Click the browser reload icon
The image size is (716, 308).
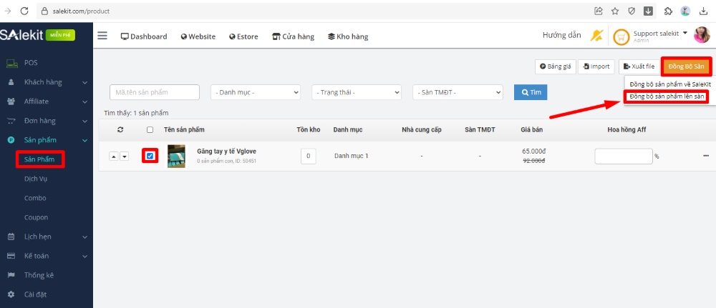coord(24,11)
